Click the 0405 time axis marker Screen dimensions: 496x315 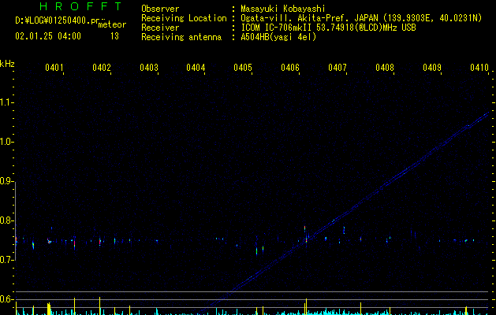coord(243,67)
